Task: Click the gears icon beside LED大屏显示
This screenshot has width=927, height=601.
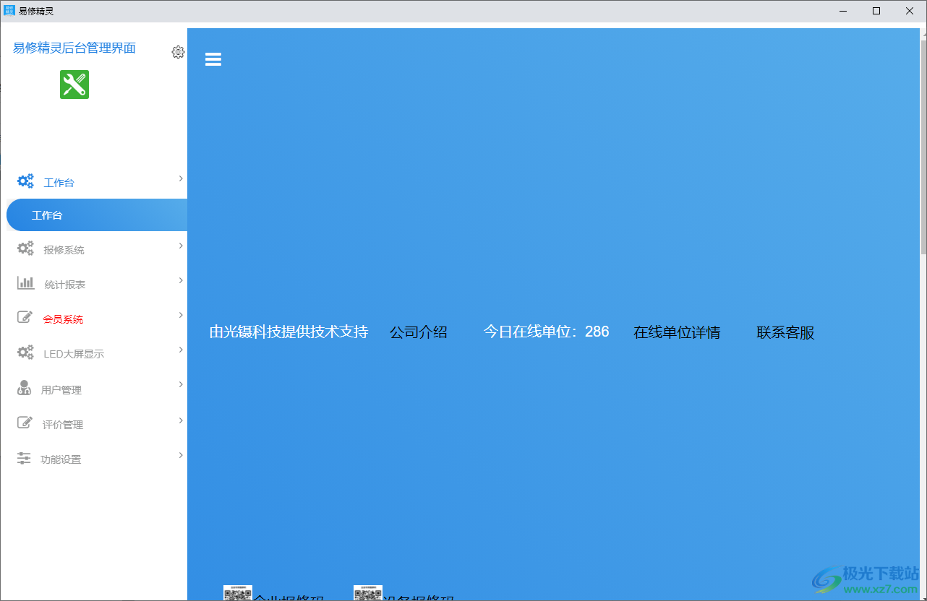Action: coord(25,353)
